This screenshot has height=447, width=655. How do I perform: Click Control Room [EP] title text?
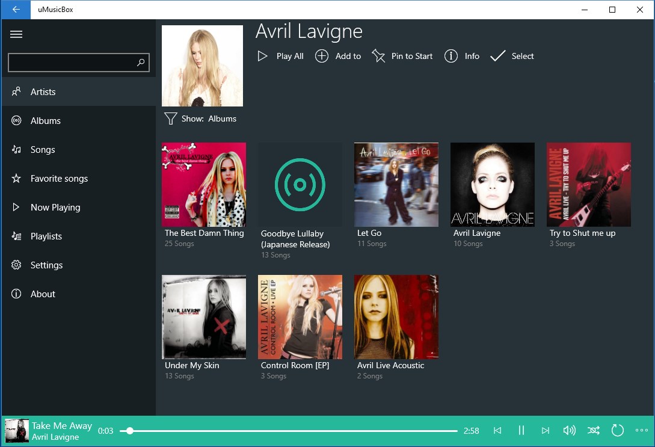pos(295,366)
